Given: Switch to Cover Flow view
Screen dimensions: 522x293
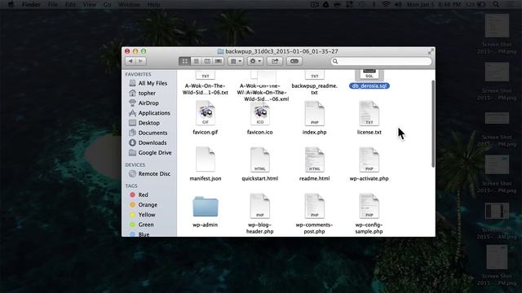Looking at the screenshot, I should (x=219, y=61).
